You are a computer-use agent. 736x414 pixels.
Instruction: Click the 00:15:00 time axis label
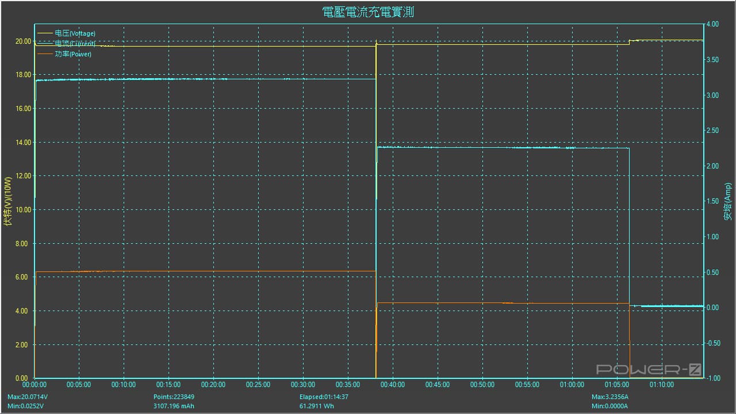[168, 385]
